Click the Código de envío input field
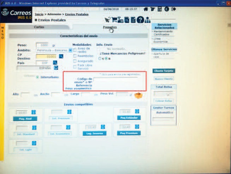The image size is (231, 174). pyautogui.click(x=115, y=79)
